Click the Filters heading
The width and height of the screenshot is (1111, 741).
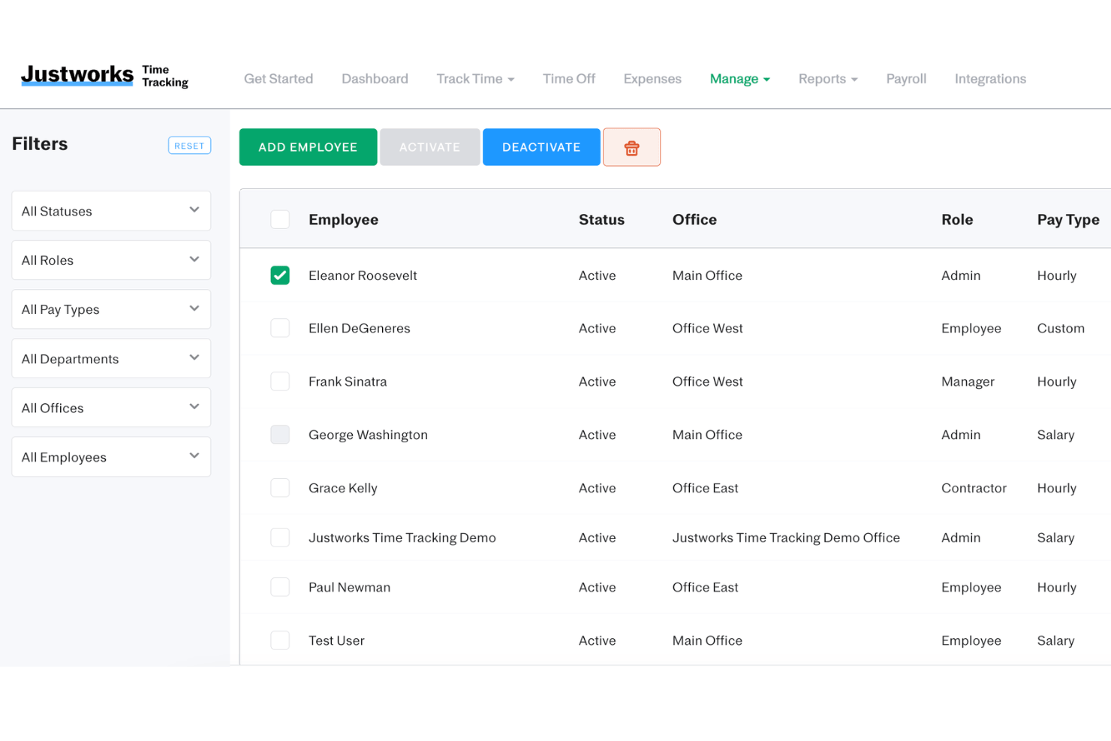coord(40,143)
